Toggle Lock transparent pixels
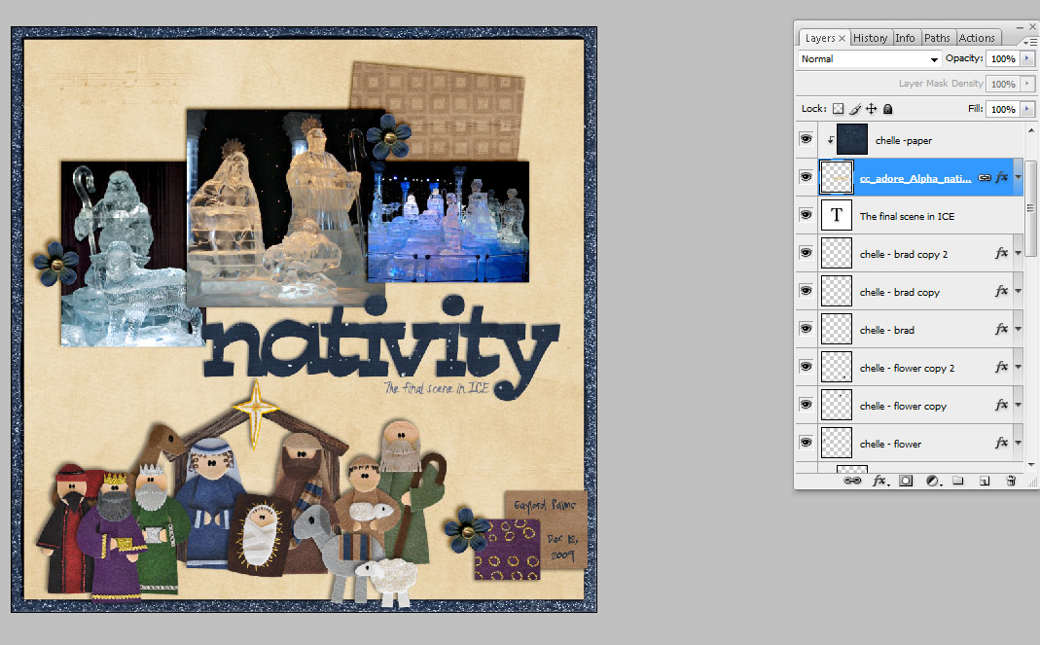Image resolution: width=1040 pixels, height=645 pixels. click(x=839, y=109)
